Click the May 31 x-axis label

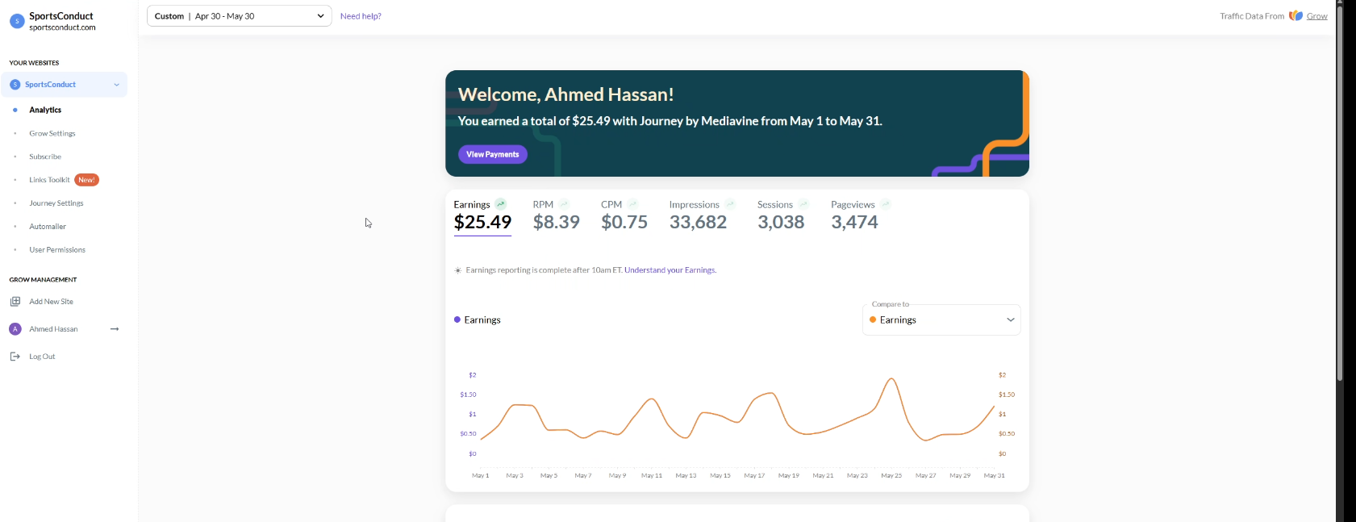pos(995,476)
